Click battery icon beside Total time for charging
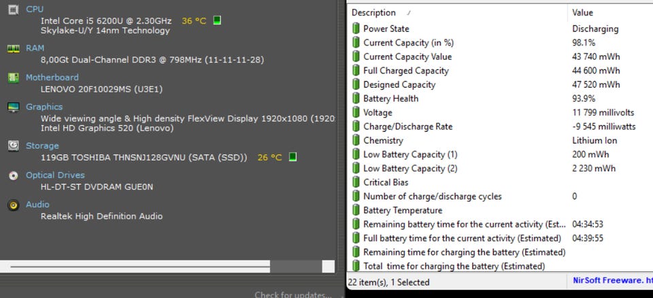The image size is (653, 298). (x=356, y=266)
